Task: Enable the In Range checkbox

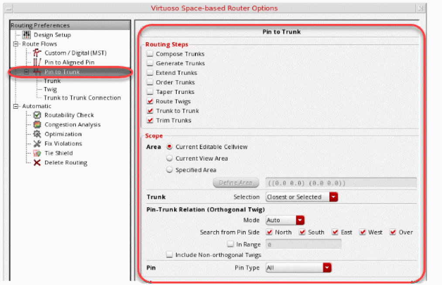Action: 230,244
